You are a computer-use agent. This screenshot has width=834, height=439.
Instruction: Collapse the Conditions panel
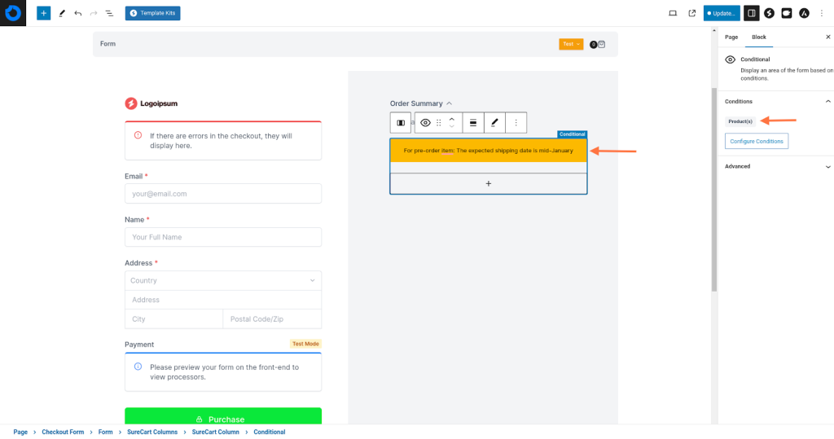[x=827, y=102]
